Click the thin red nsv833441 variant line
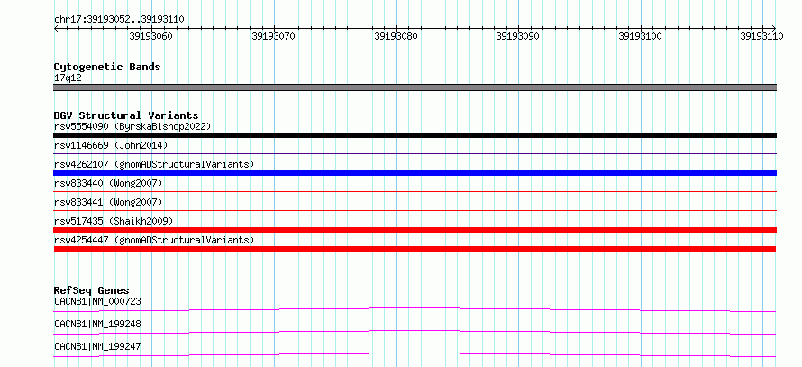 tap(415, 210)
